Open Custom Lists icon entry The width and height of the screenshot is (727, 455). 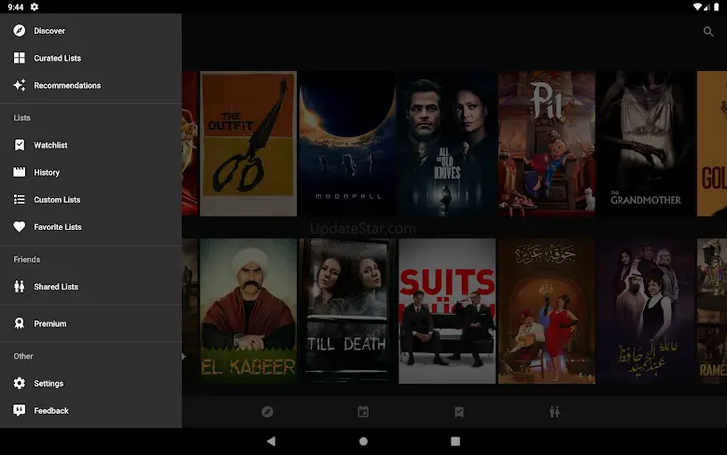pyautogui.click(x=19, y=199)
